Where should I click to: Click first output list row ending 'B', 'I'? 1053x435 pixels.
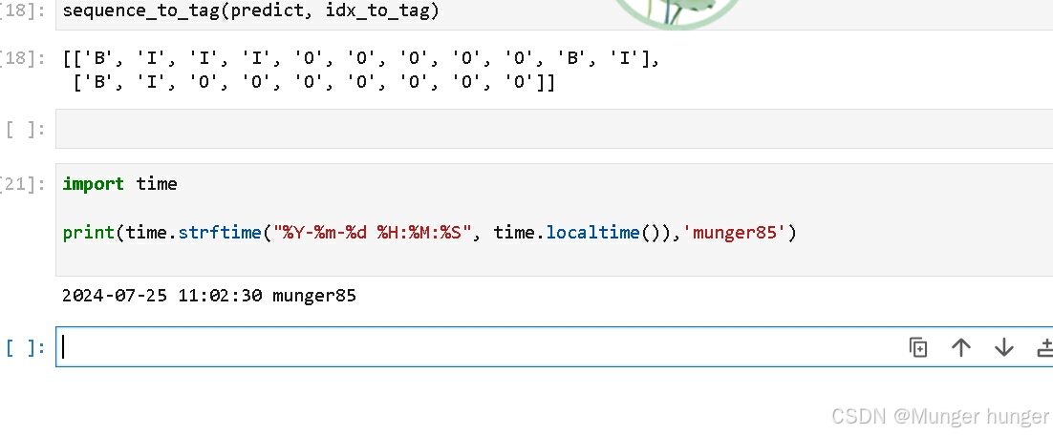tap(361, 59)
